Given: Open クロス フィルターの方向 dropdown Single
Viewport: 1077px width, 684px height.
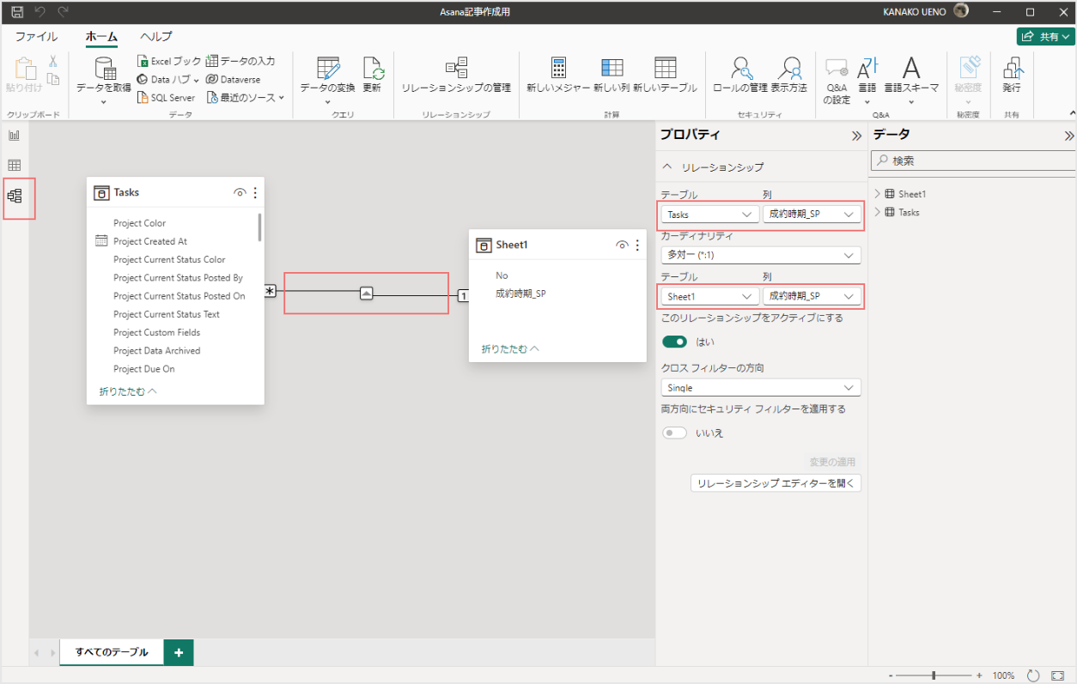Looking at the screenshot, I should click(x=761, y=388).
